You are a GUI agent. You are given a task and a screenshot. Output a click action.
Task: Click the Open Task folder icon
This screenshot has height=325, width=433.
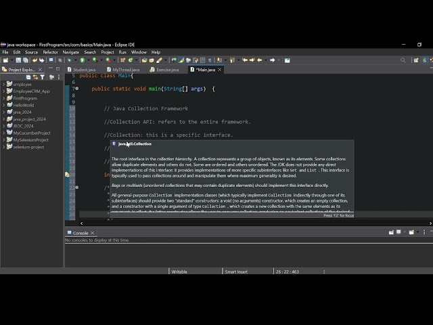[152, 60]
